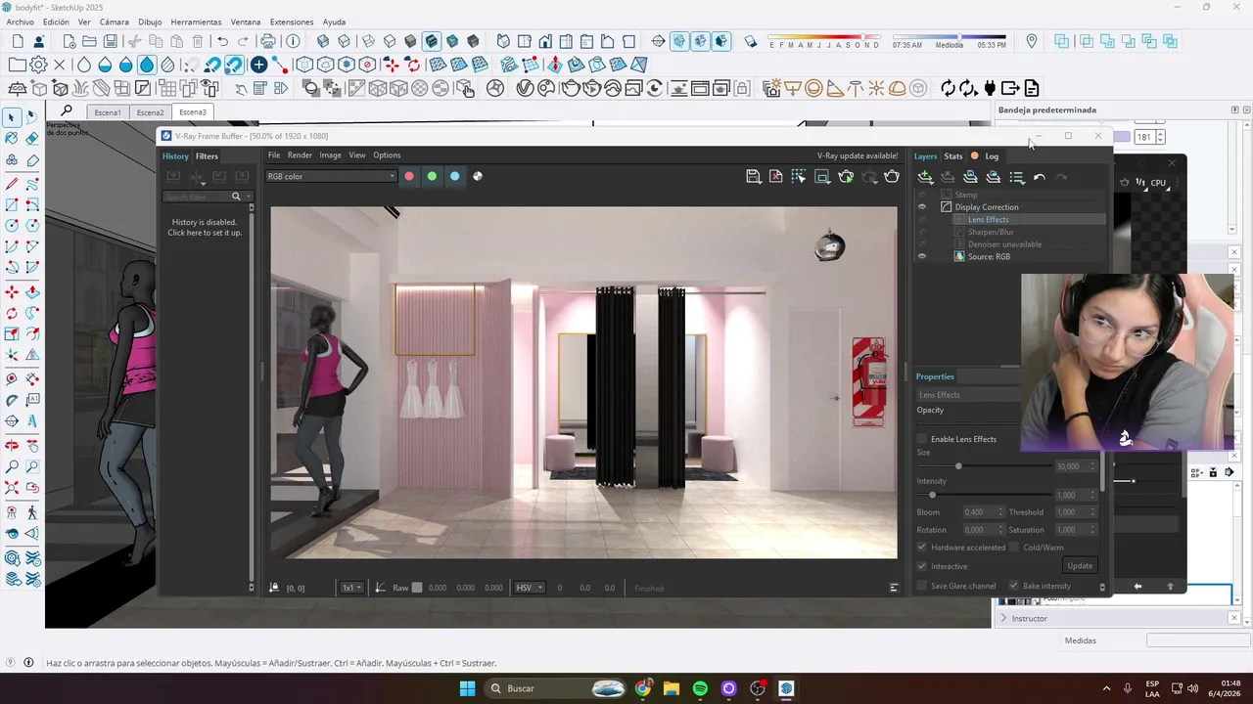Check the Save Glare channel checkbox
Viewport: 1253px width, 704px height.
point(921,586)
